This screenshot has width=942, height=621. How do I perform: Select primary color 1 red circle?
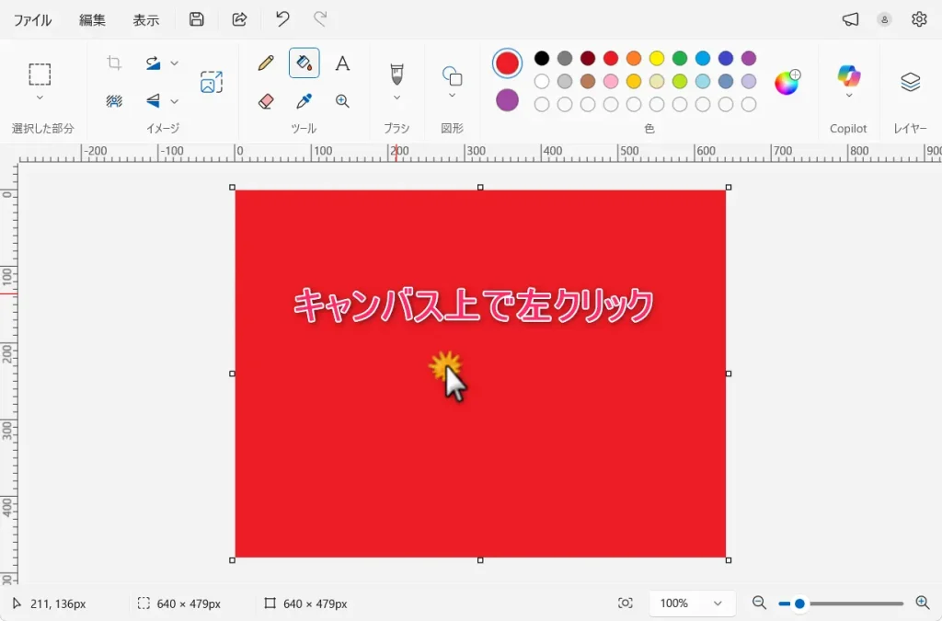pyautogui.click(x=507, y=63)
